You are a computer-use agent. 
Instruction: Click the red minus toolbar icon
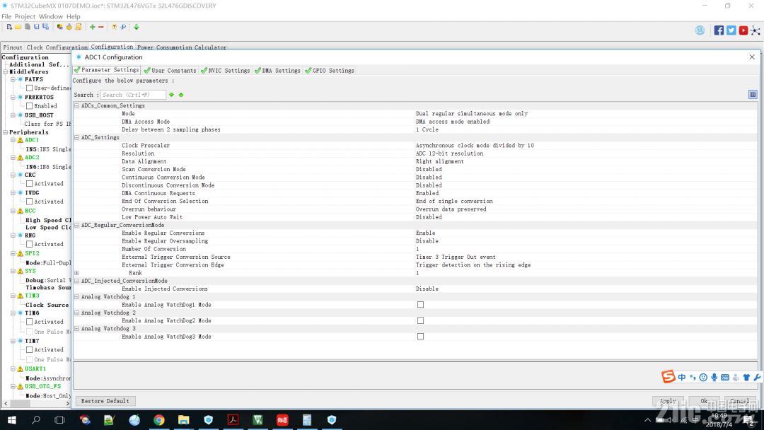coord(101,27)
